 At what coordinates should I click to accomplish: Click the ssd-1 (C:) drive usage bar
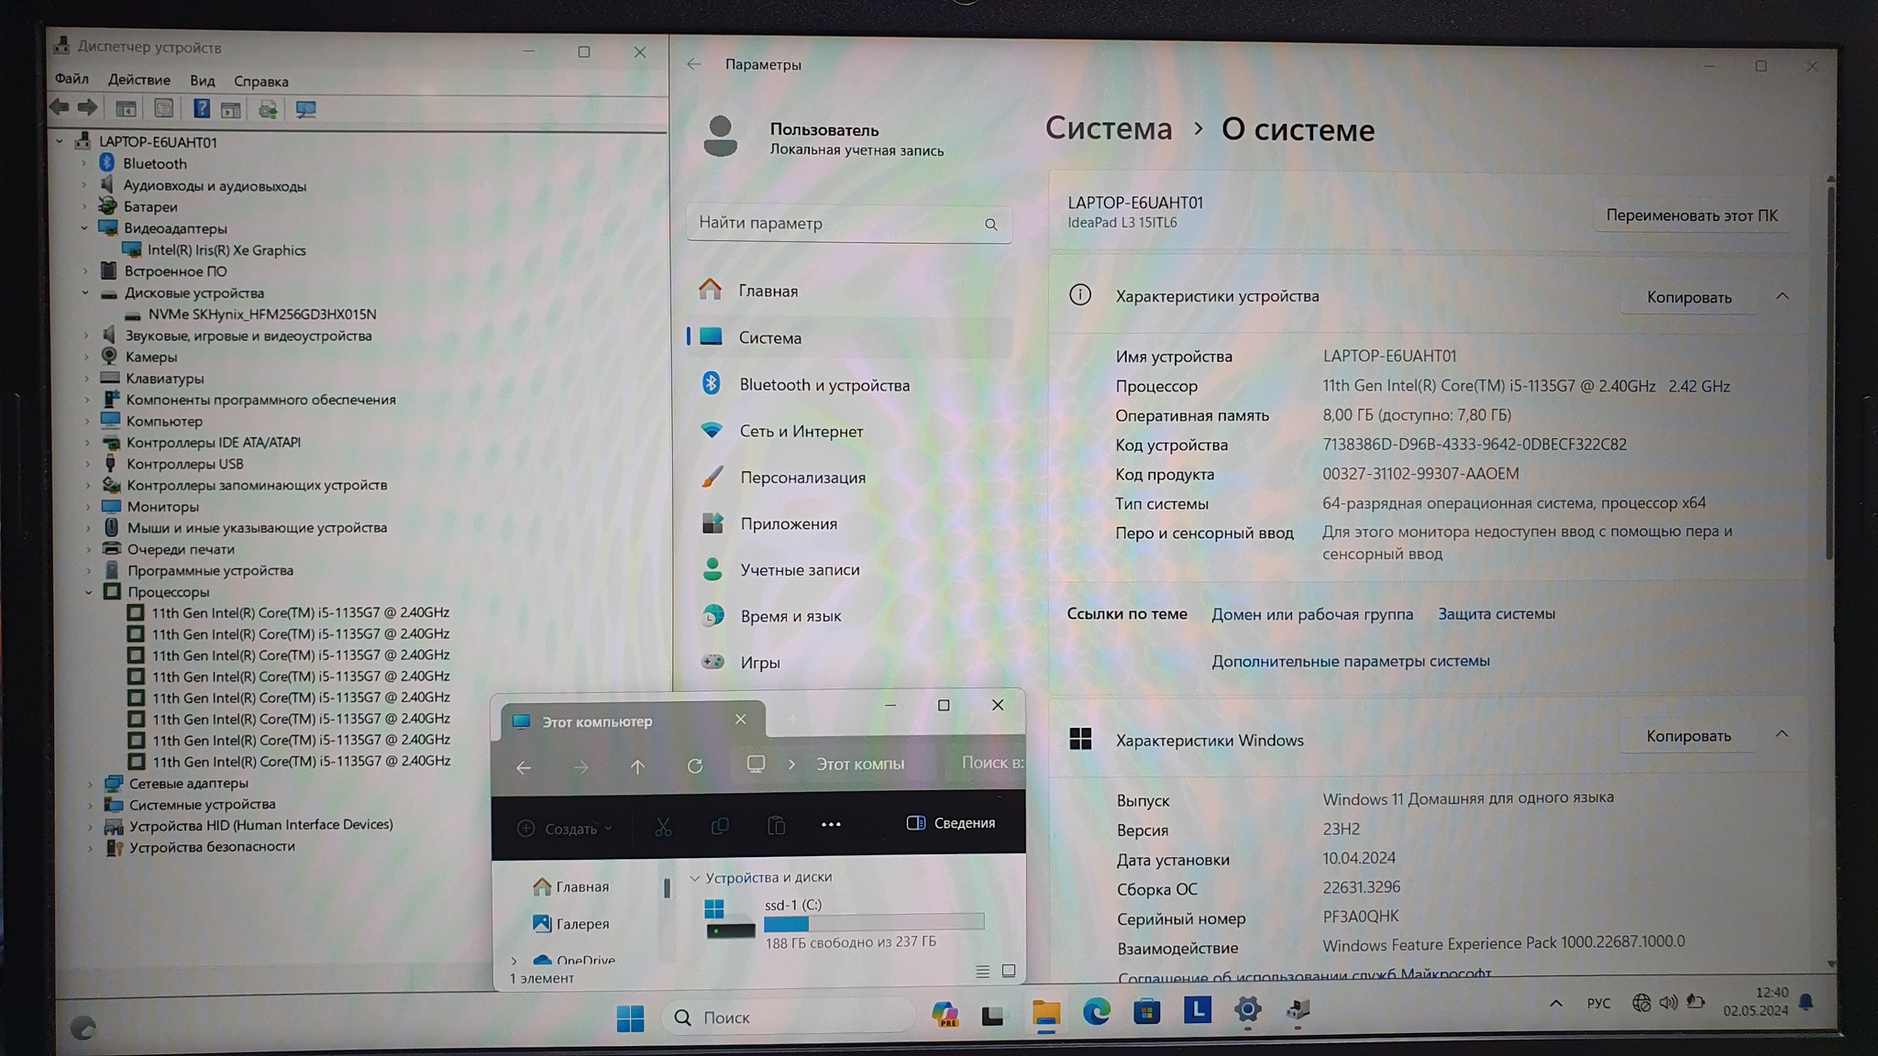pyautogui.click(x=873, y=923)
